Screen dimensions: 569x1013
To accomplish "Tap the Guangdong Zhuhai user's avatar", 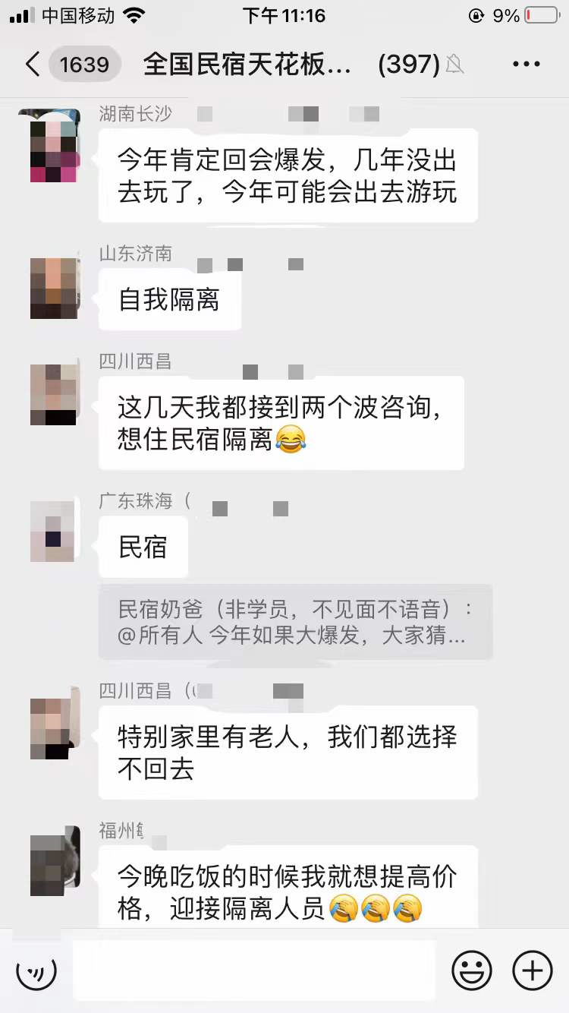I will coord(55,532).
